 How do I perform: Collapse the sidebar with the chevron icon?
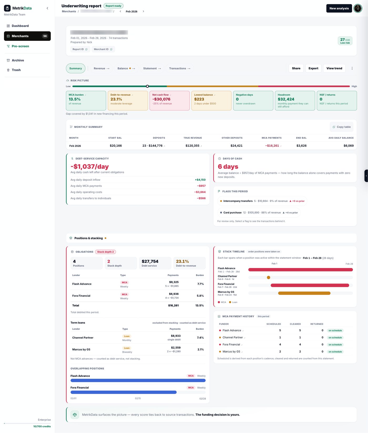47,8
